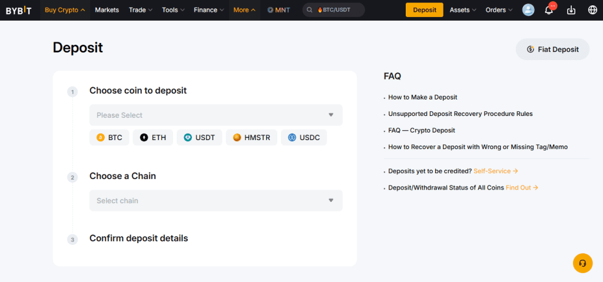Click the Choose a Chain heading
Viewport: 603px width, 282px height.
coord(122,176)
